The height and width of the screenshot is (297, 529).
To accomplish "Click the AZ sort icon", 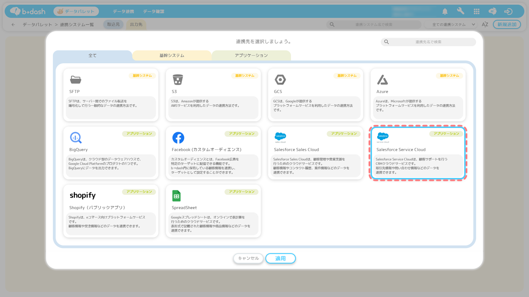I will 485,24.
